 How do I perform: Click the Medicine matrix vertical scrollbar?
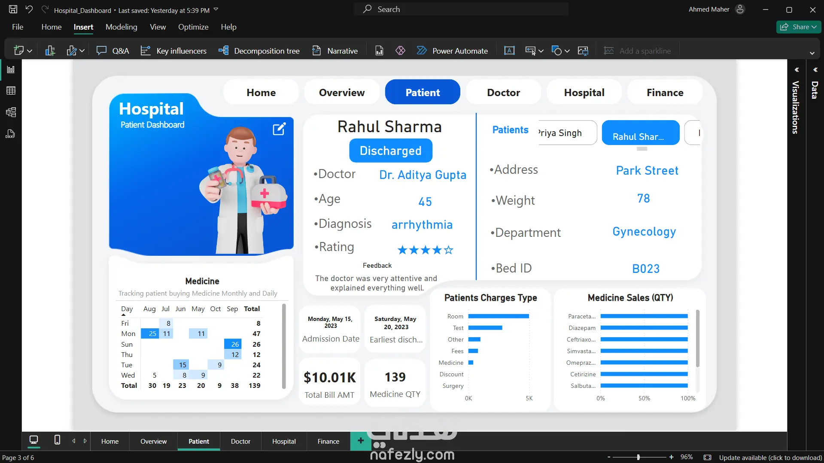(283, 346)
